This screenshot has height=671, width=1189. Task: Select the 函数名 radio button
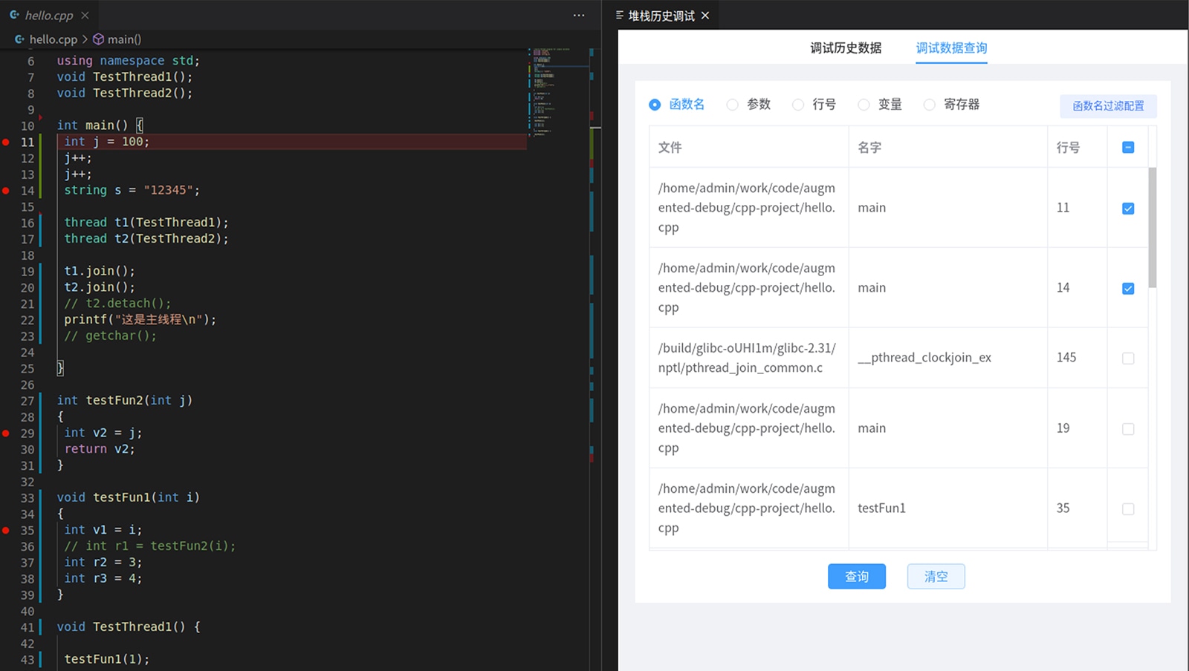click(x=655, y=105)
